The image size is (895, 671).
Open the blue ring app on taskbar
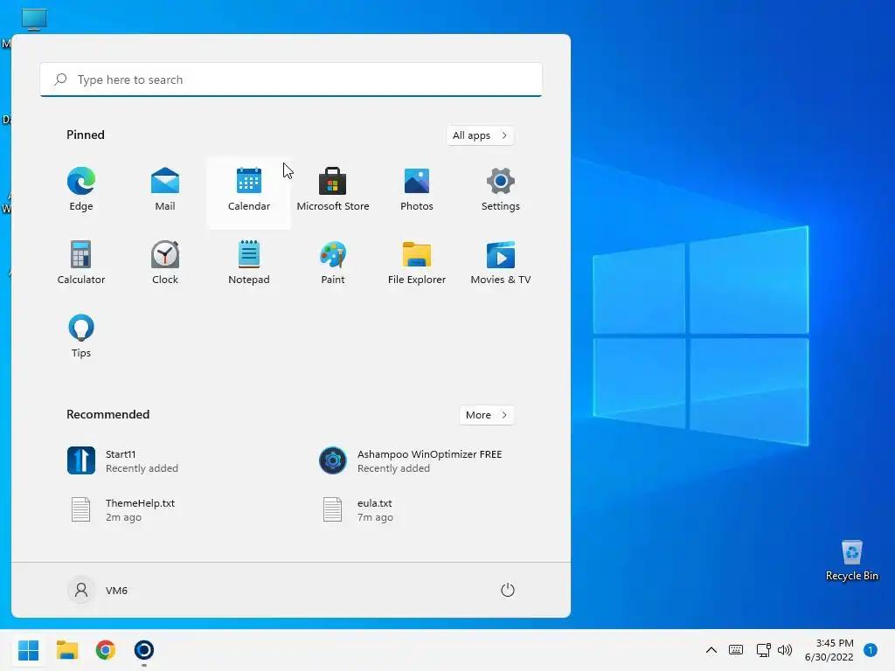click(144, 650)
